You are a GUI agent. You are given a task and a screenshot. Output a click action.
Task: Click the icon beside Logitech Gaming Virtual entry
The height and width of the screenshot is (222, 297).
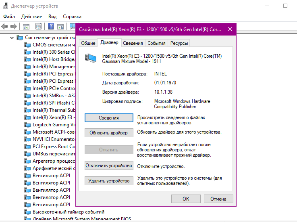(x=27, y=125)
